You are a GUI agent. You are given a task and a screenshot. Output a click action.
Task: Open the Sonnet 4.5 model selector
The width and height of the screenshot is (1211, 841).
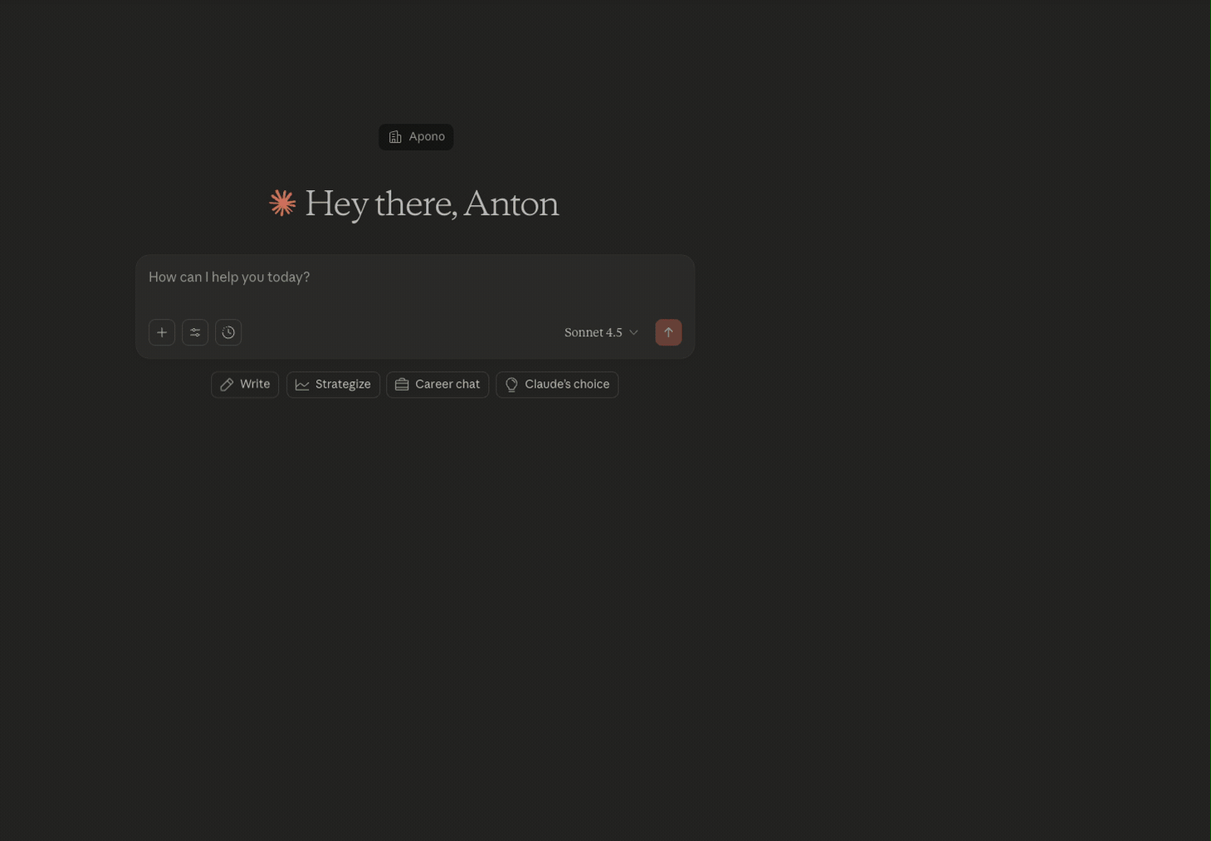pos(593,332)
